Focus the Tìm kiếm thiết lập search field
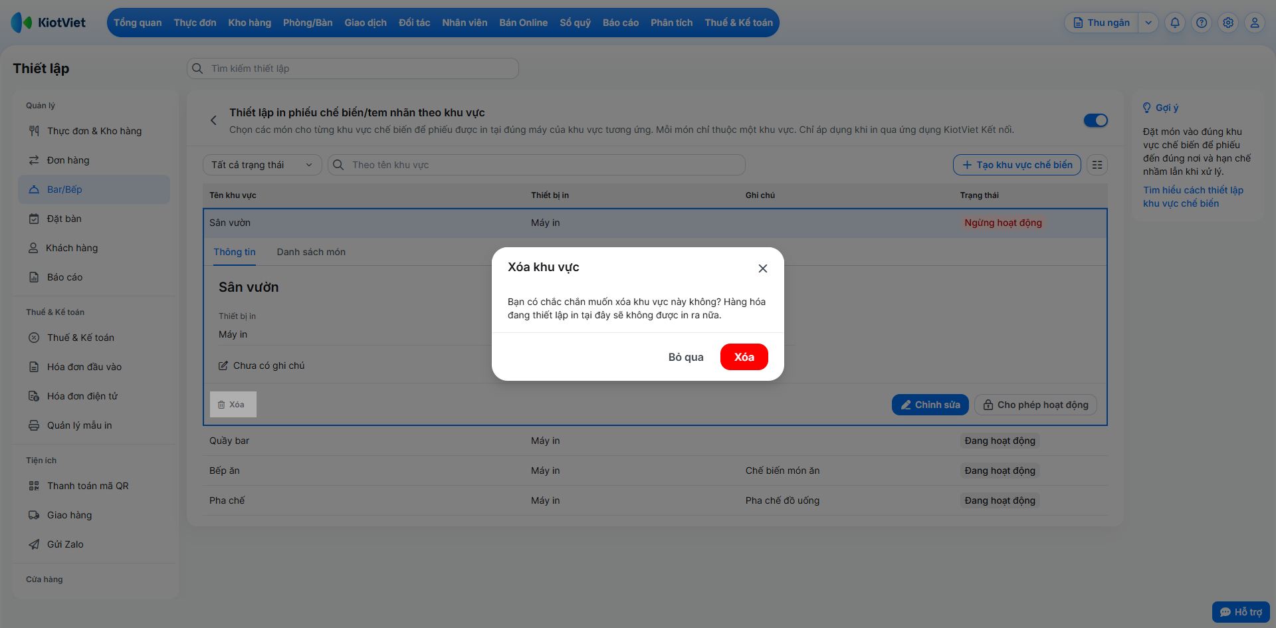 (353, 68)
